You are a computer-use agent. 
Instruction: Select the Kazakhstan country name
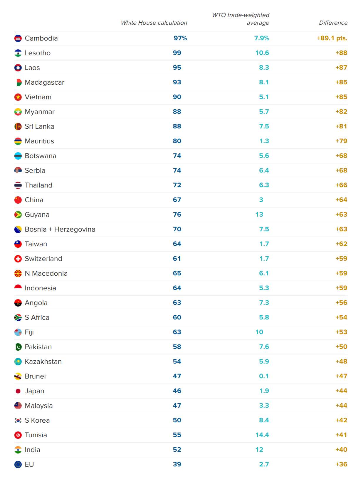pos(43,361)
